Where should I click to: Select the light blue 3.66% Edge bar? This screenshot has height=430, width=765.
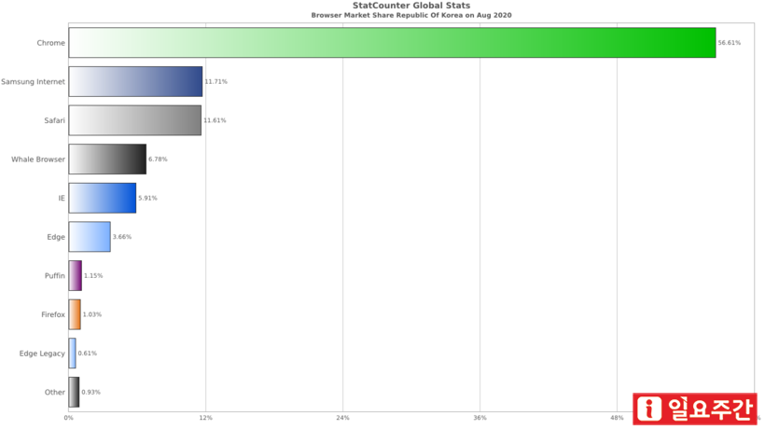pyautogui.click(x=90, y=237)
